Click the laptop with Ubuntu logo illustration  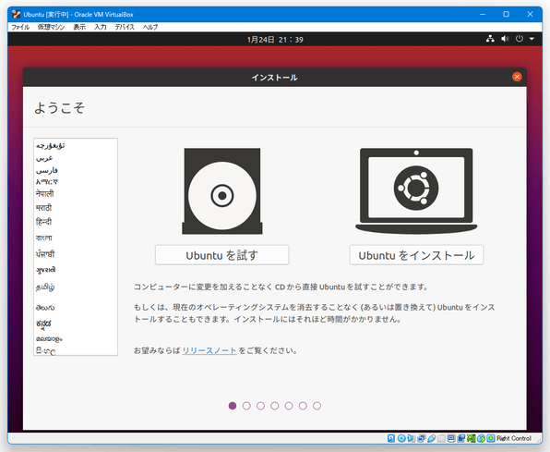pyautogui.click(x=416, y=190)
